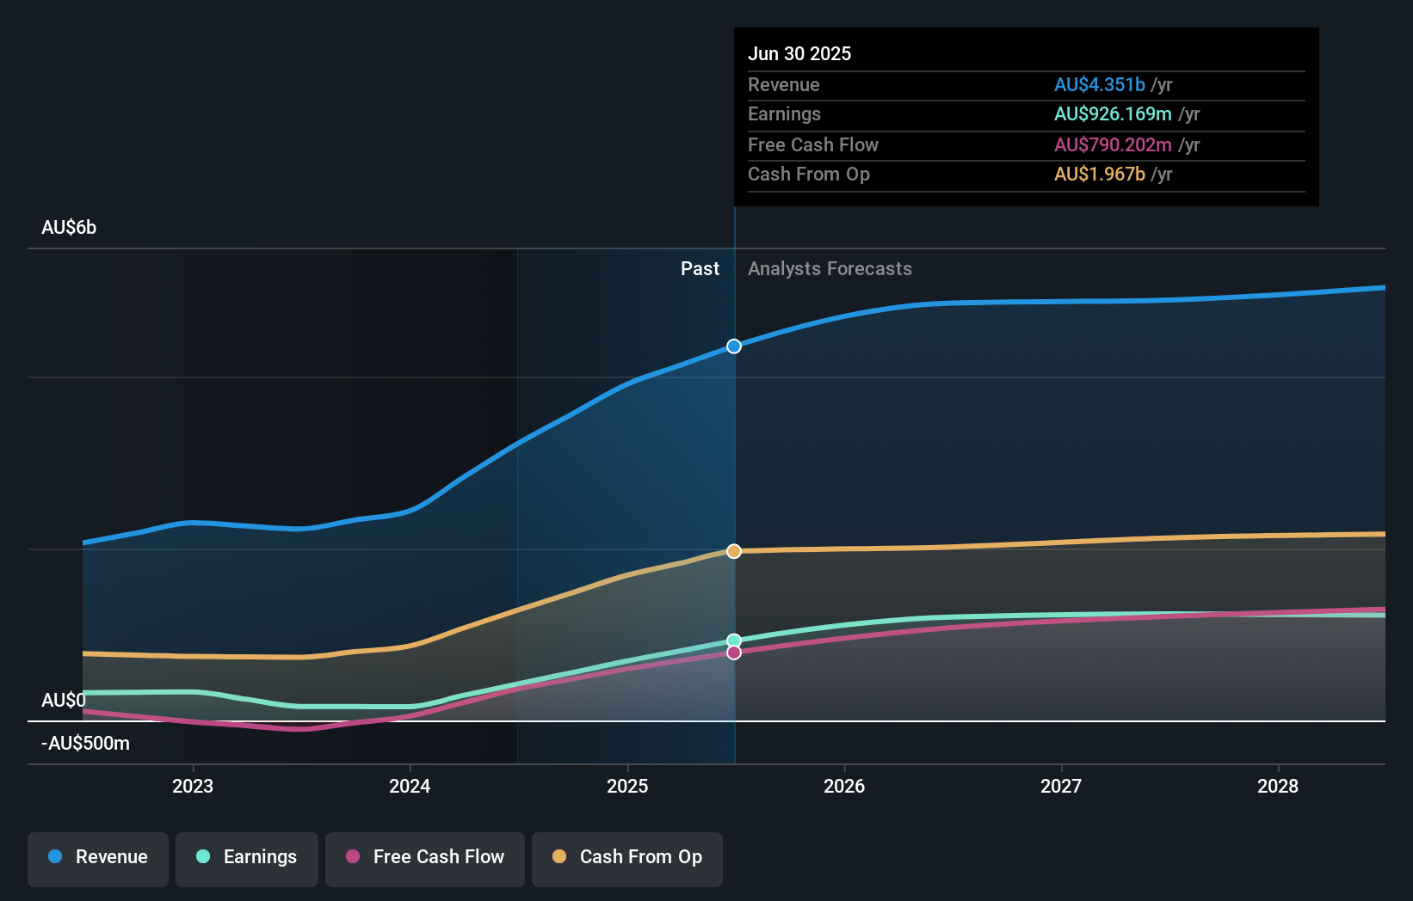The image size is (1413, 901).
Task: Select the Revenue data point marker on the chart
Action: (733, 346)
